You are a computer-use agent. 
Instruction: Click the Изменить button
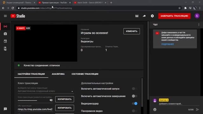[132, 31]
